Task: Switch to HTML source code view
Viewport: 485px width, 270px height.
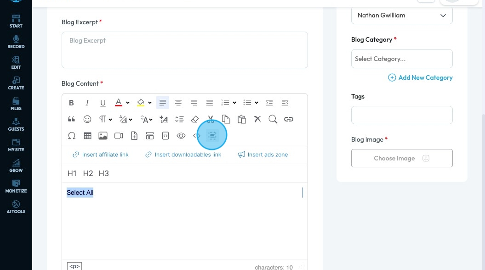Action: [197, 136]
